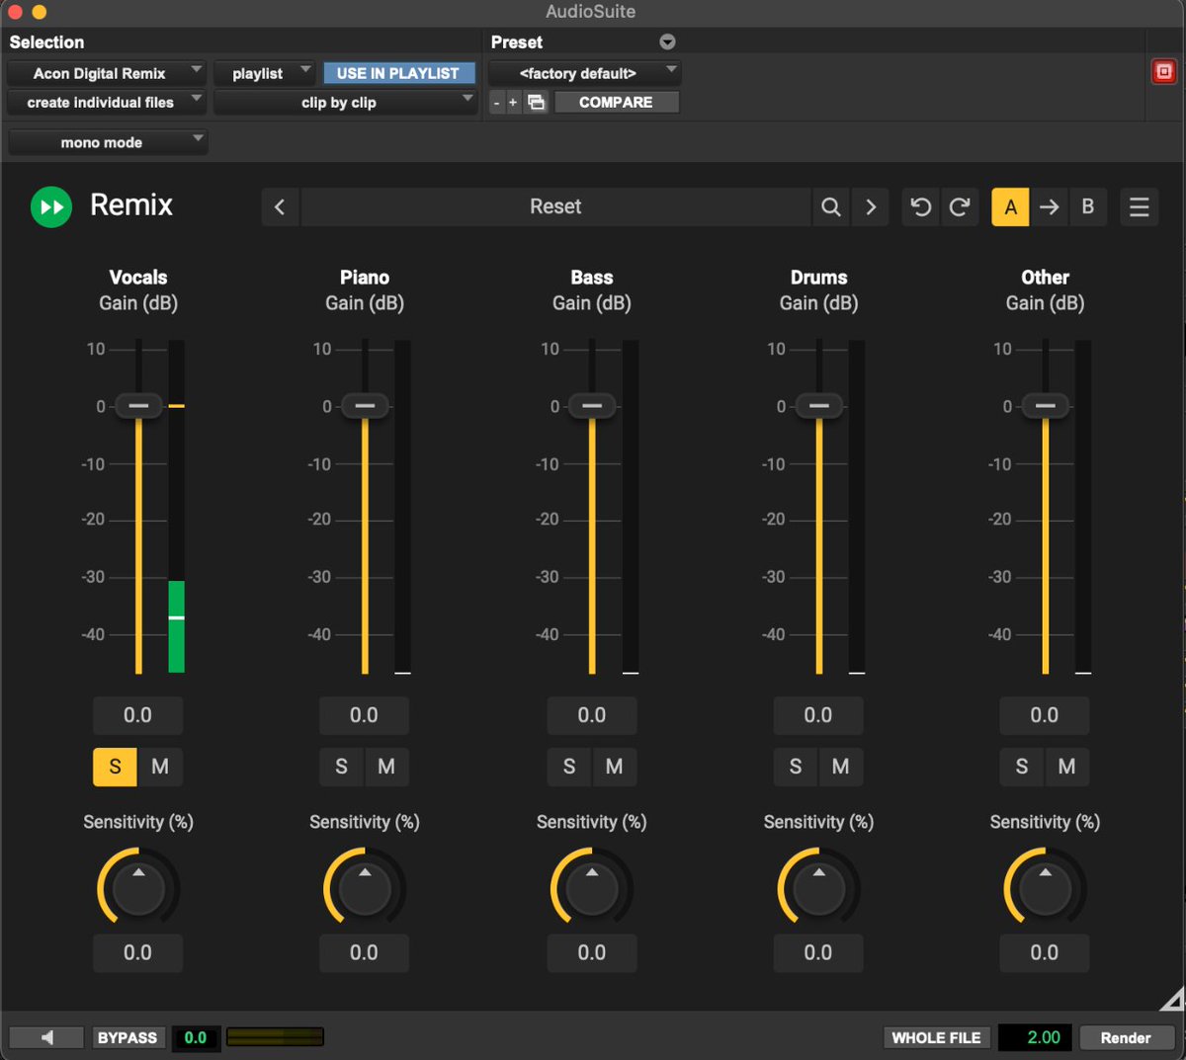
Task: Click the Other gain fader handle
Action: point(1046,406)
